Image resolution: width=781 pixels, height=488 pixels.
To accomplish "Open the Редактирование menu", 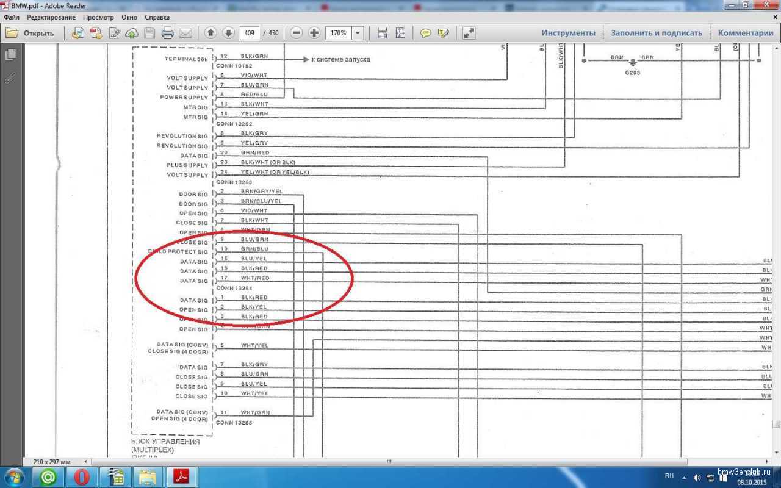I will click(x=51, y=17).
